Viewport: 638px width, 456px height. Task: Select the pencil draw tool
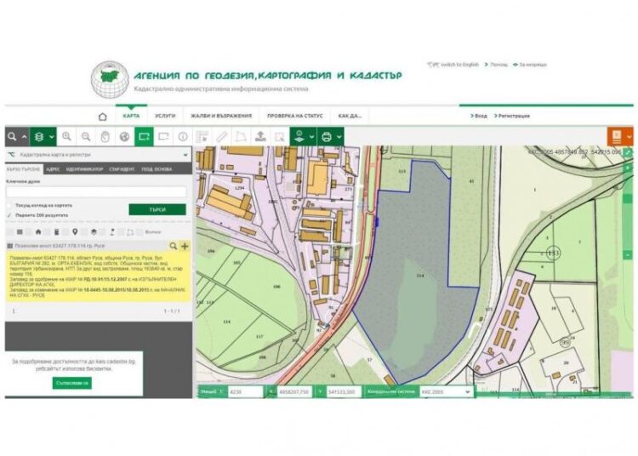click(x=221, y=137)
